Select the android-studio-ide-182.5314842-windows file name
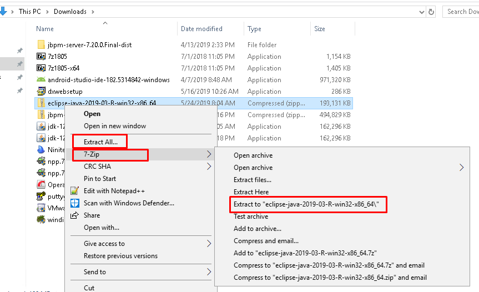Screen dimensions: 479x292 pos(109,80)
